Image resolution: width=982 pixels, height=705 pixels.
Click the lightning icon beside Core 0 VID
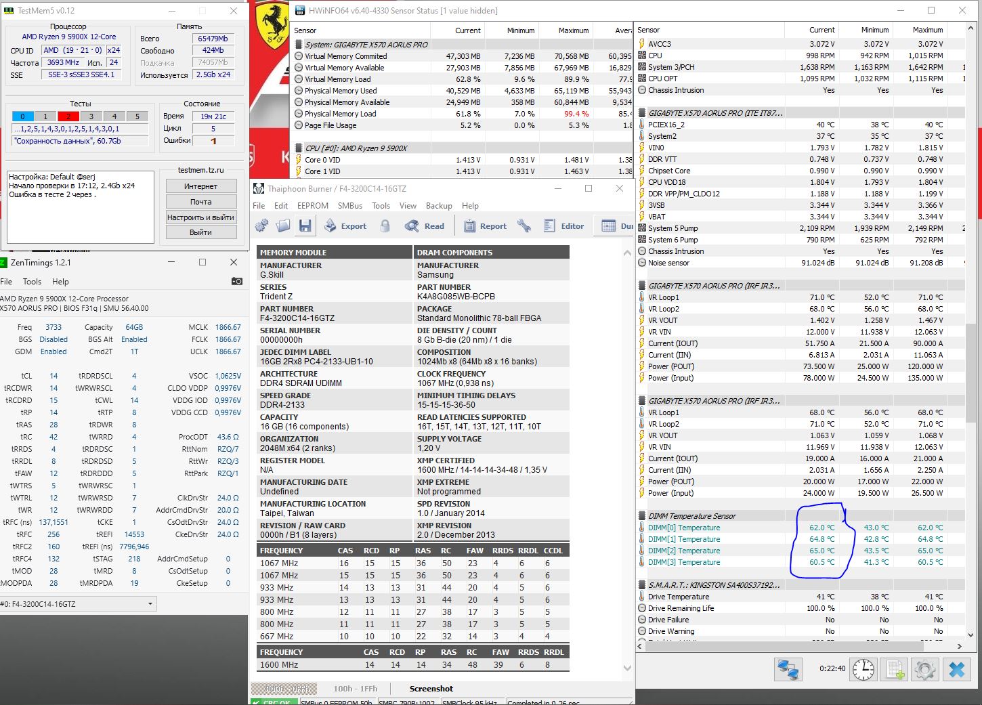point(299,160)
